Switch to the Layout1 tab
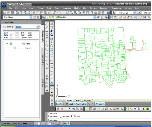 click(x=78, y=100)
